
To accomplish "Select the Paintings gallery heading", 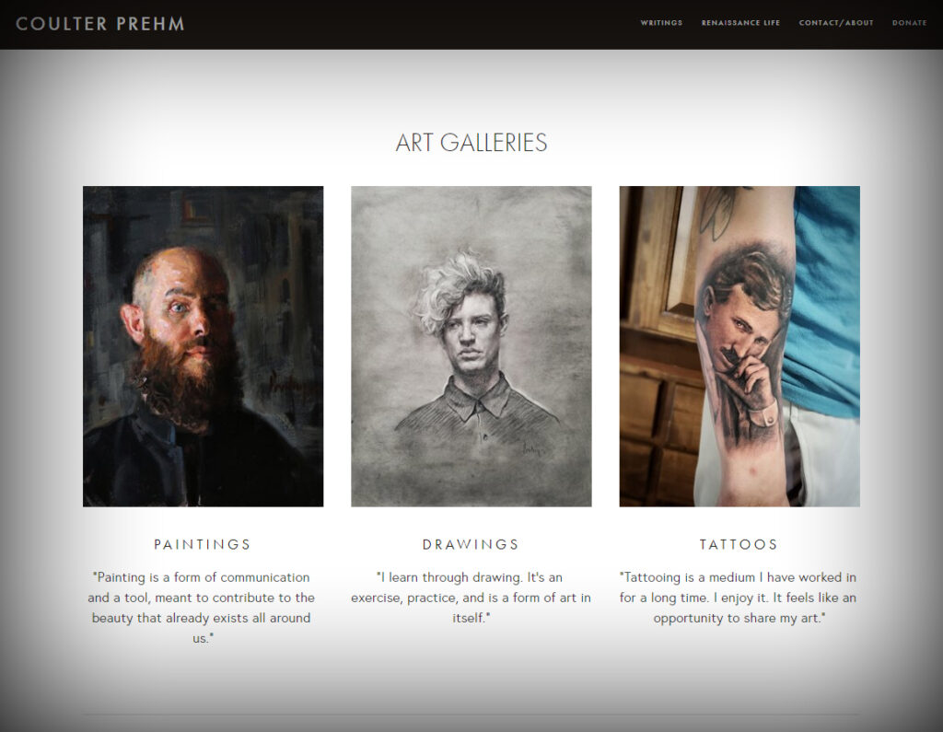I will [203, 544].
